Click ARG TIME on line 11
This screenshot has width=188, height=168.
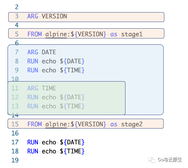coord(41,88)
